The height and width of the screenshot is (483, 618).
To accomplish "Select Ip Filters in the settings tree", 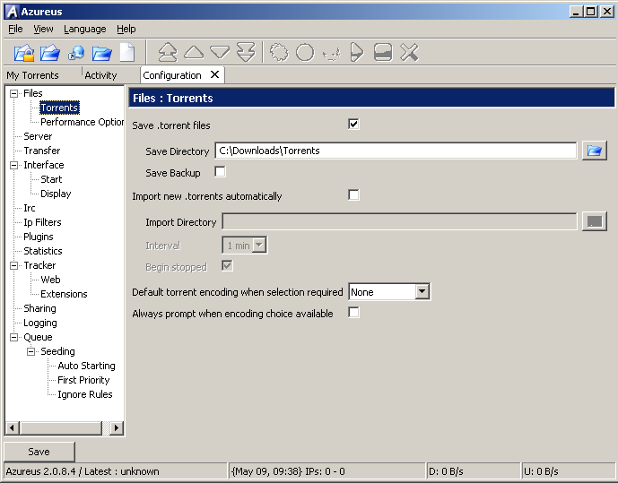I will (42, 222).
